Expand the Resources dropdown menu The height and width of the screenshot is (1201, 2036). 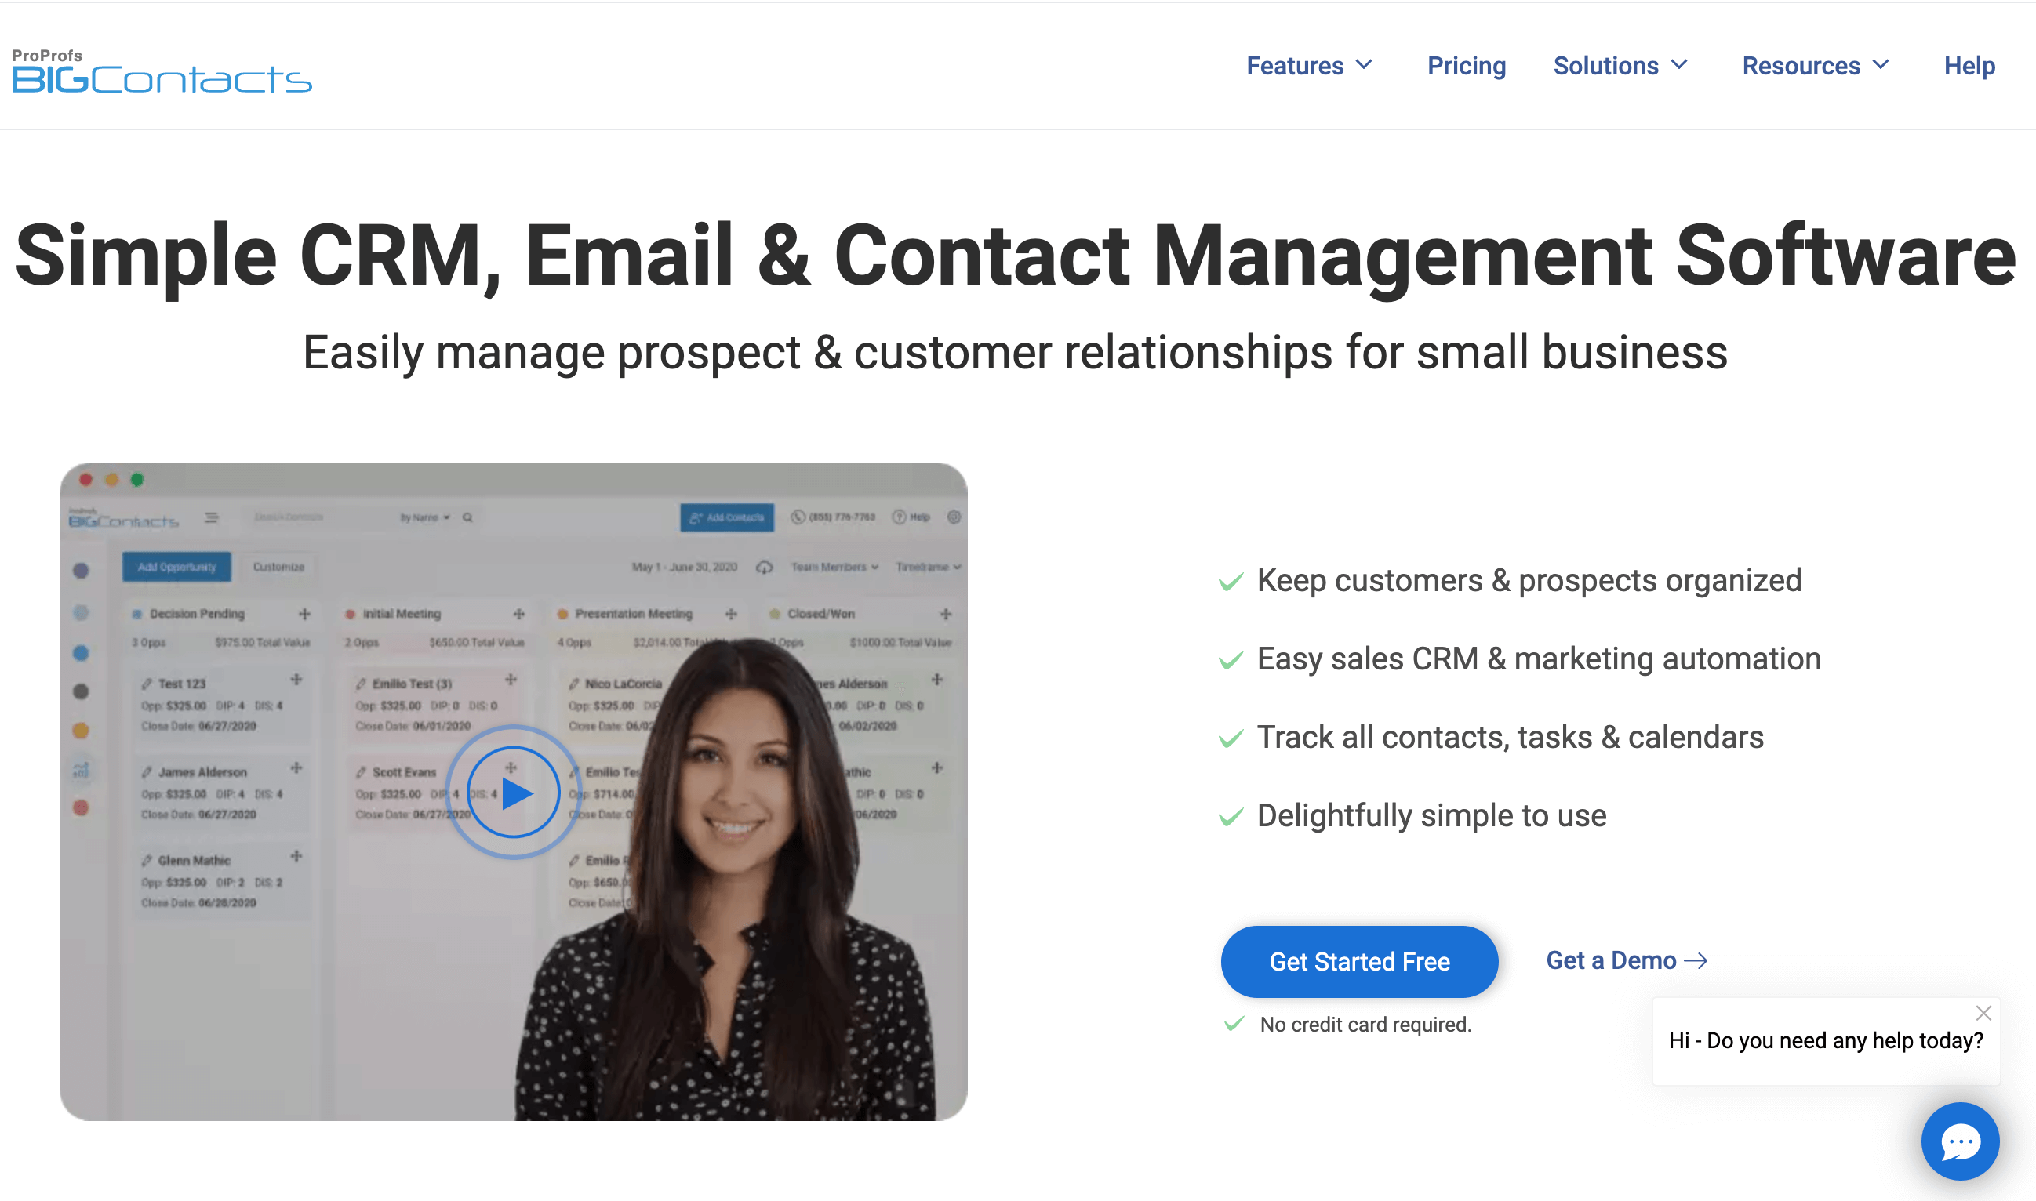pos(1816,64)
